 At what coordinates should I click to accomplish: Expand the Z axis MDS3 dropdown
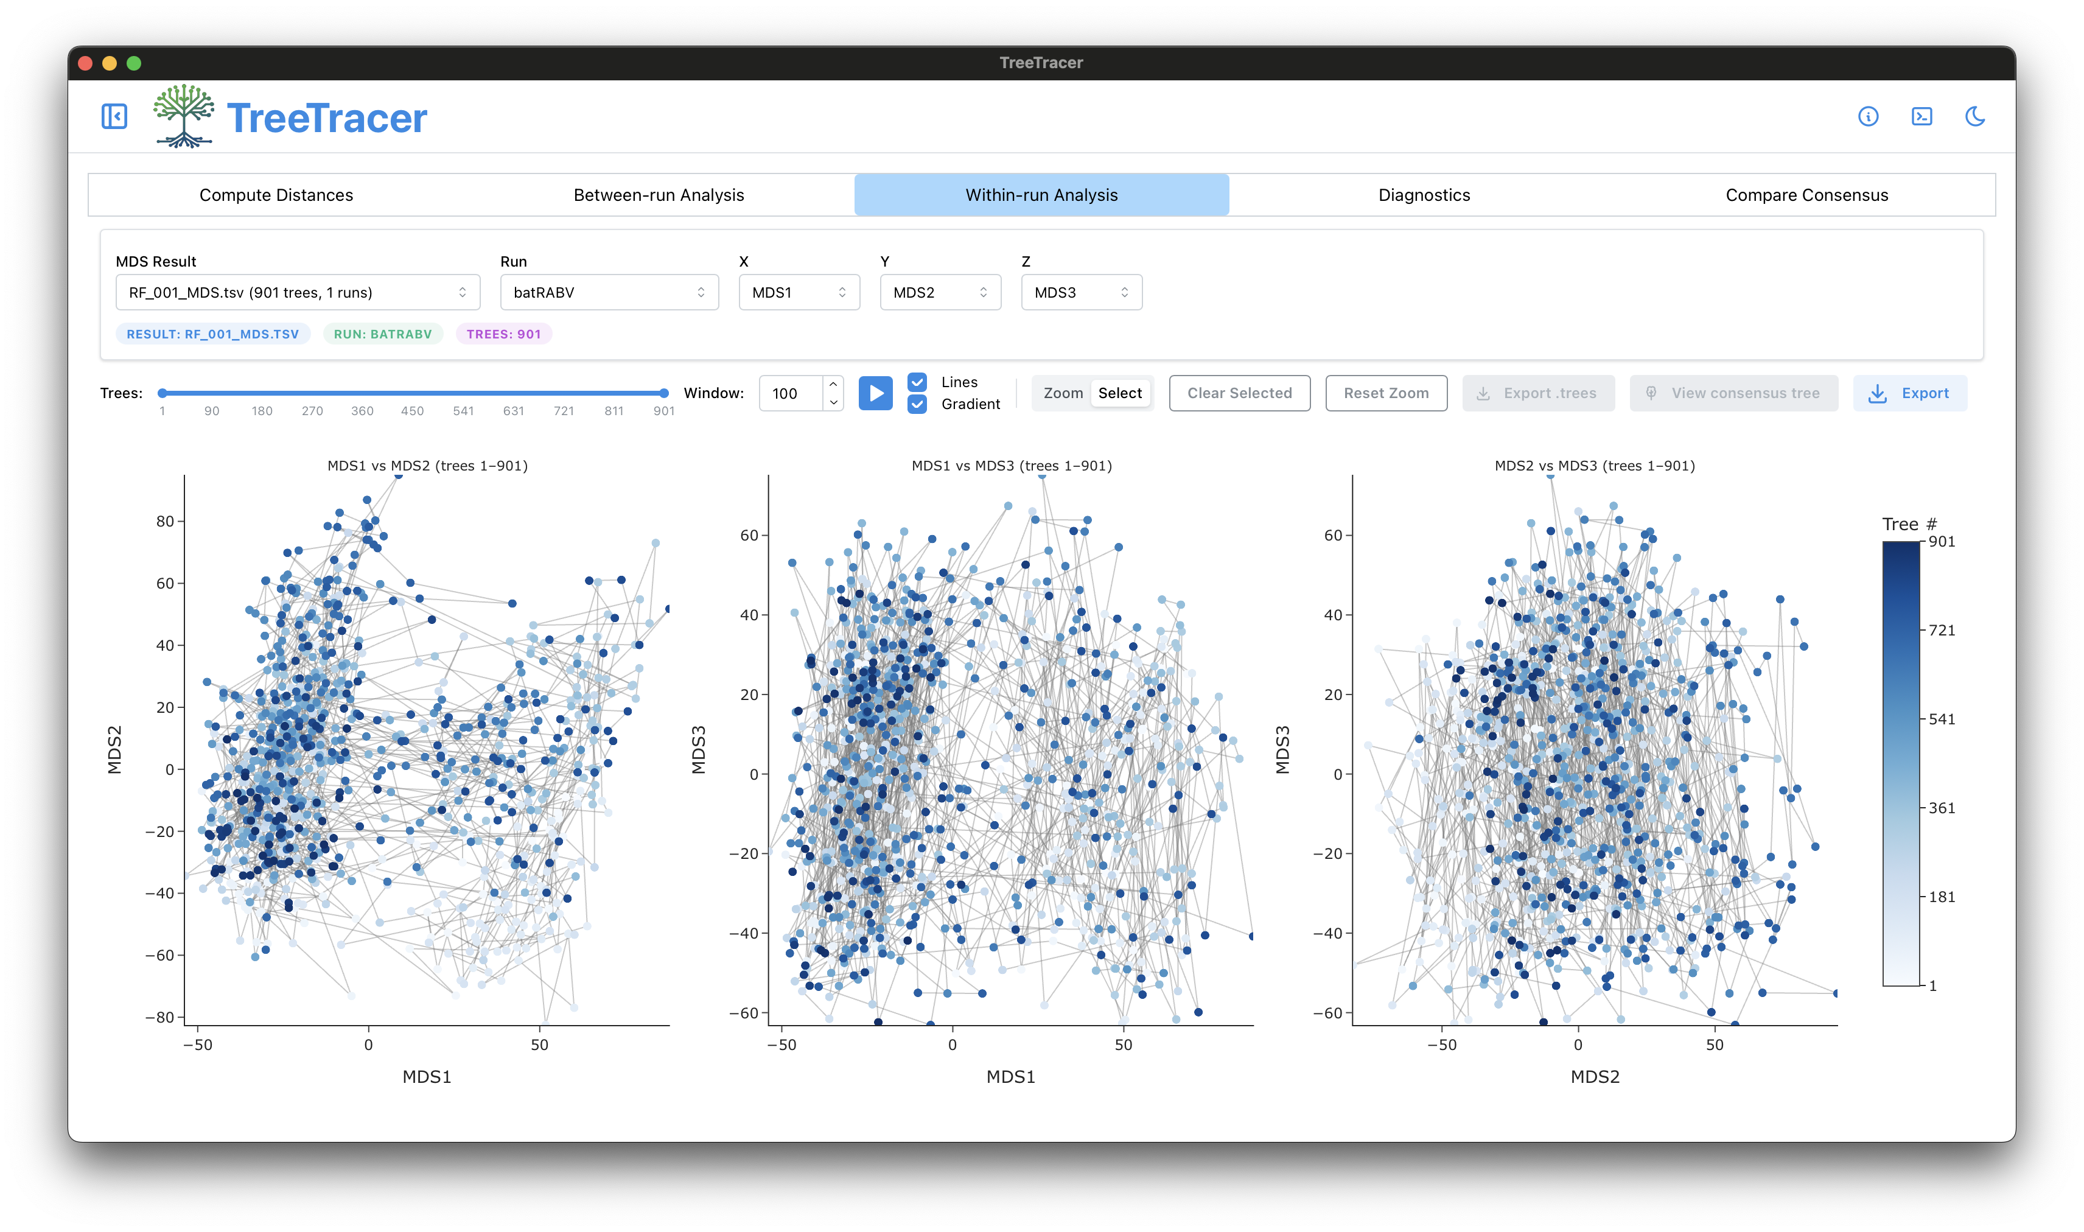pos(1080,292)
